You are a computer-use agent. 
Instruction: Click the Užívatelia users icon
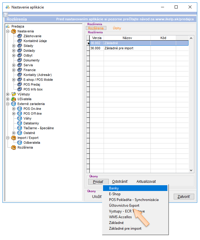[14, 99]
